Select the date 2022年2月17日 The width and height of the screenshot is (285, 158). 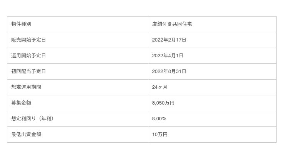pyautogui.click(x=169, y=40)
